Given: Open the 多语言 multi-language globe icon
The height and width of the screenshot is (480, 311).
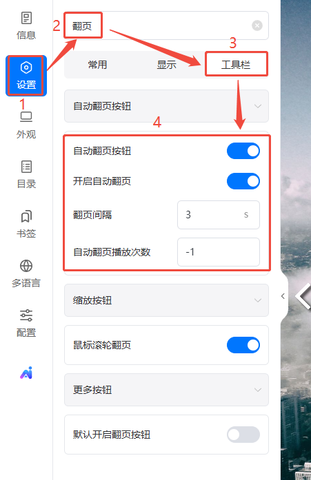Looking at the screenshot, I should point(26,274).
